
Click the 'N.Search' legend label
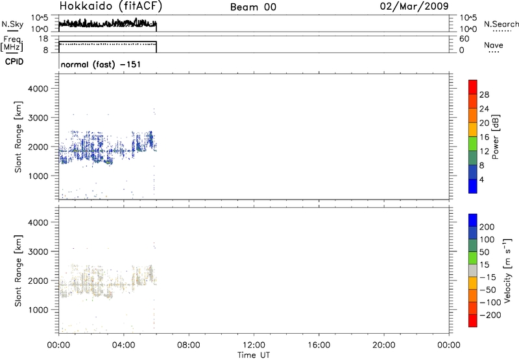(x=501, y=24)
